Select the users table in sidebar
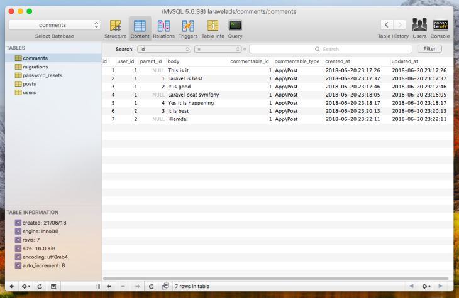 click(29, 92)
